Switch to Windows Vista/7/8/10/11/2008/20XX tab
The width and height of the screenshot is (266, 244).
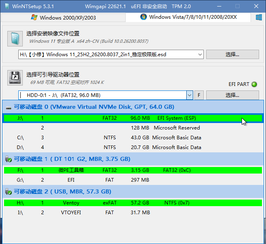tap(188, 17)
